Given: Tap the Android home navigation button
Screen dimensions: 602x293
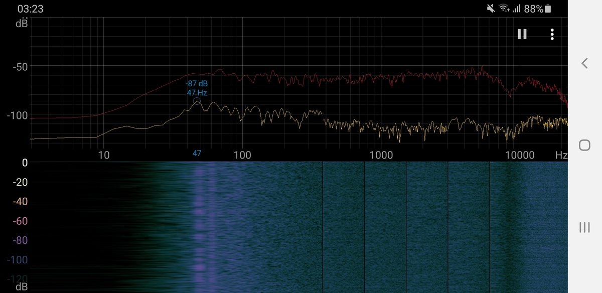Looking at the screenshot, I should click(584, 145).
